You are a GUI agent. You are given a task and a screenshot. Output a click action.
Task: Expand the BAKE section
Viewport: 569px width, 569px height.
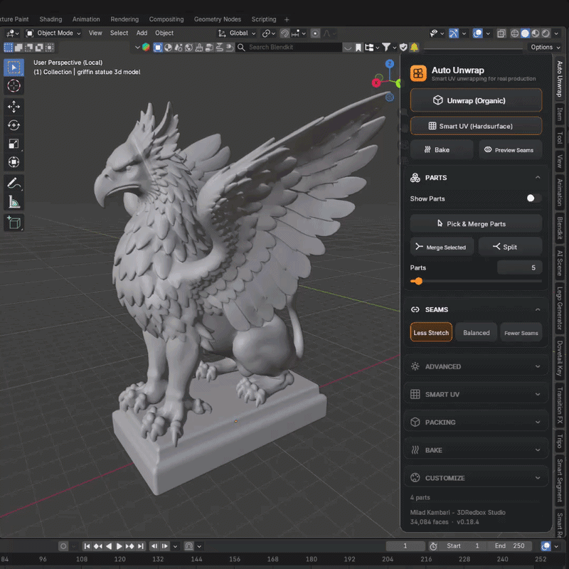(476, 450)
